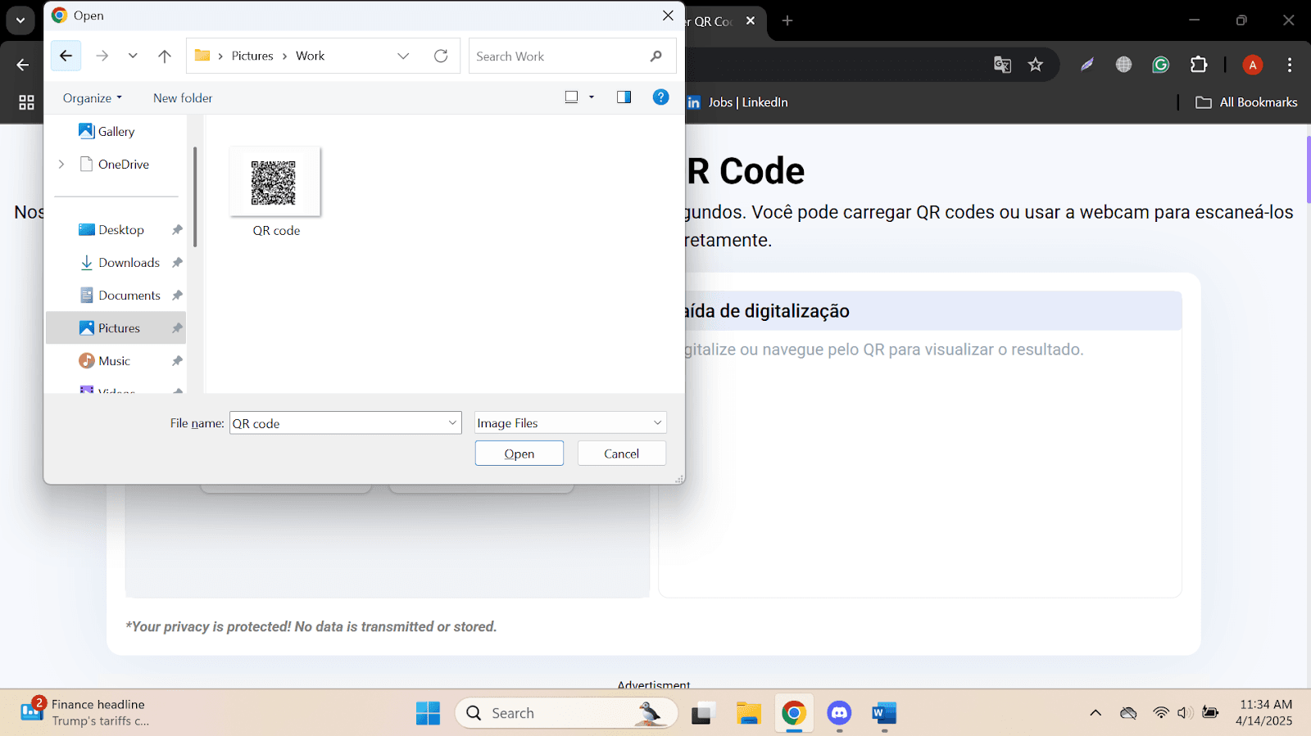The image size is (1311, 736).
Task: Expand the File name dropdown arrow
Action: [x=452, y=423]
